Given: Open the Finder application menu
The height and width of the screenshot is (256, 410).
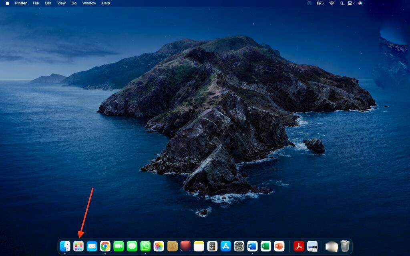Looking at the screenshot, I should click(21, 3).
